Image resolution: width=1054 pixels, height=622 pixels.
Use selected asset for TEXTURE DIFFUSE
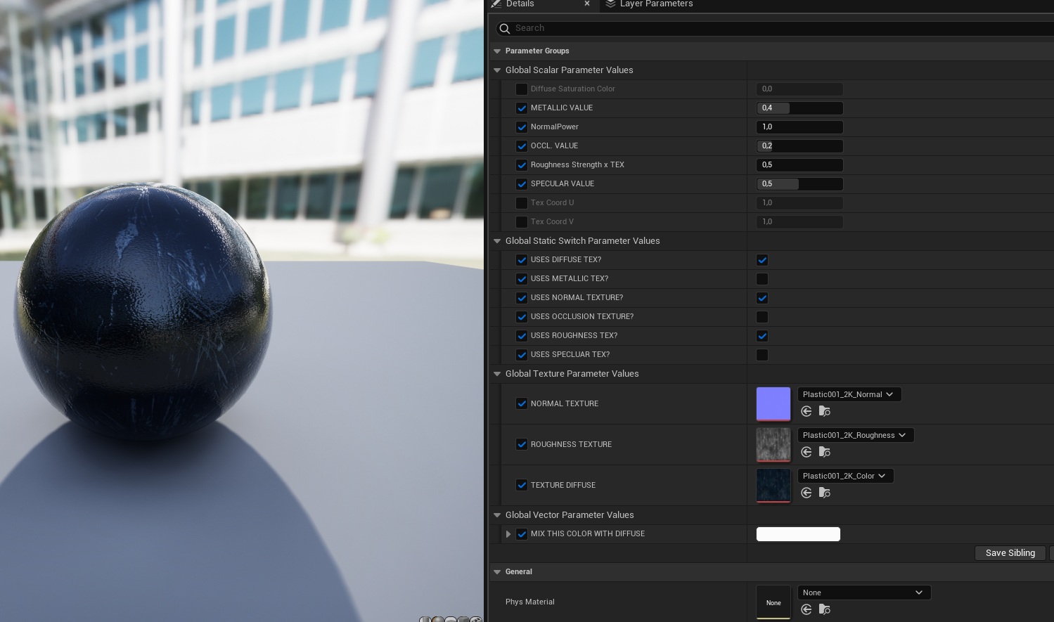click(806, 493)
